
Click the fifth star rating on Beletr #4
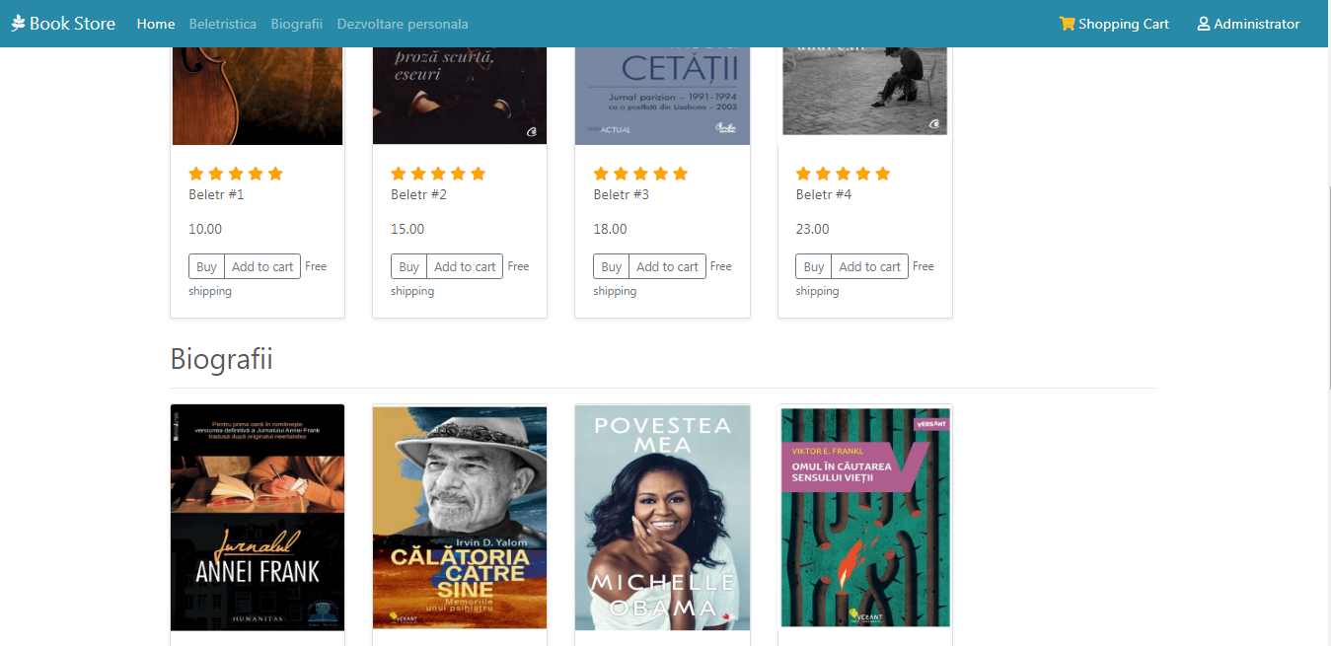[x=882, y=174]
